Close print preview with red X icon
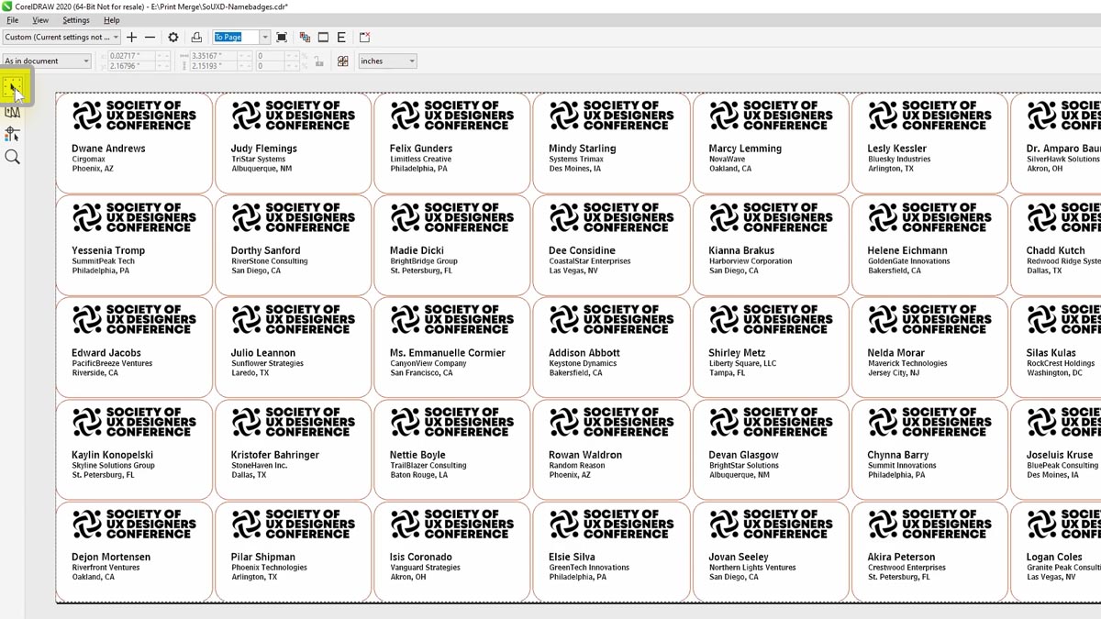The width and height of the screenshot is (1101, 619). 364,38
